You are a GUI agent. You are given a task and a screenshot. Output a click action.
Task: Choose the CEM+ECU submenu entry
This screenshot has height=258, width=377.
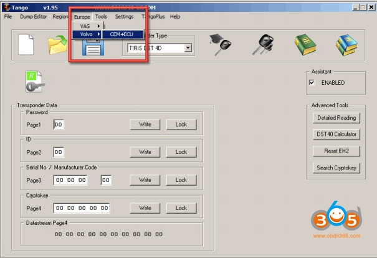point(123,34)
